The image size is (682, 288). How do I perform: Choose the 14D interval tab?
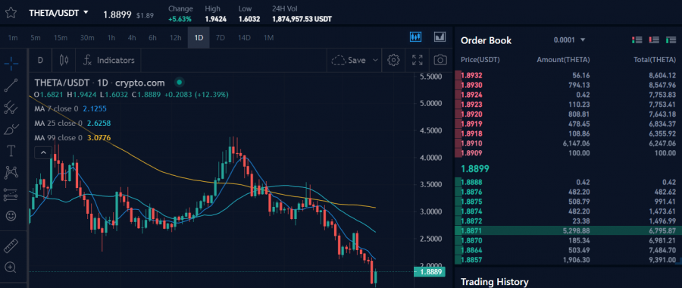(x=244, y=38)
